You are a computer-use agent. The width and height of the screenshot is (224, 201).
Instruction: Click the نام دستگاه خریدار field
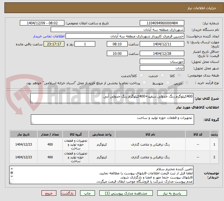117,30
